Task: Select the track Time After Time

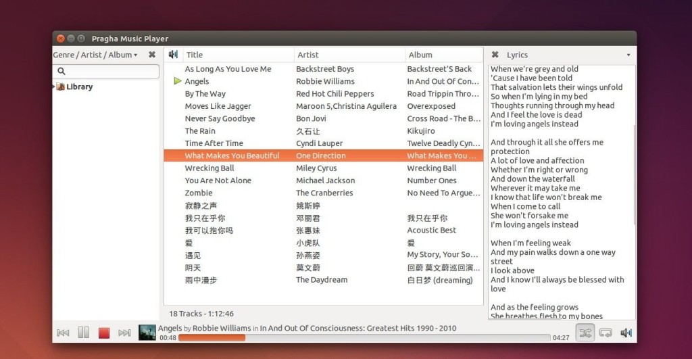Action: (x=214, y=143)
